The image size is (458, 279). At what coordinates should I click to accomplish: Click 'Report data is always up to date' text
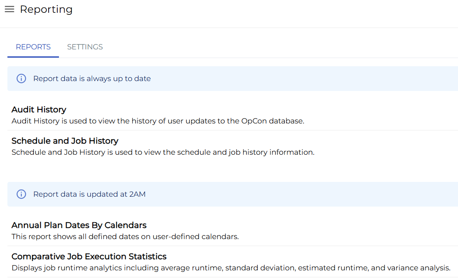pos(92,79)
